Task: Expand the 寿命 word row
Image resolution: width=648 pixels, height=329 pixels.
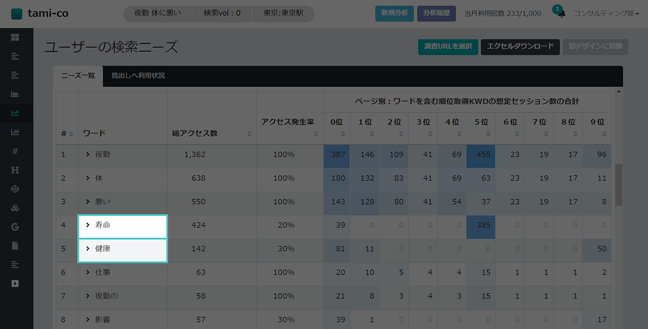Action: pos(88,225)
